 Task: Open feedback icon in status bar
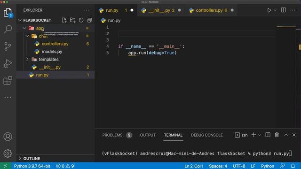pyautogui.click(x=282, y=166)
